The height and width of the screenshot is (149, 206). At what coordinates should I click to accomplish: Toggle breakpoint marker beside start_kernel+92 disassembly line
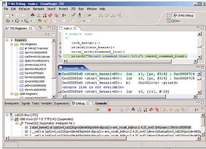coord(60,92)
